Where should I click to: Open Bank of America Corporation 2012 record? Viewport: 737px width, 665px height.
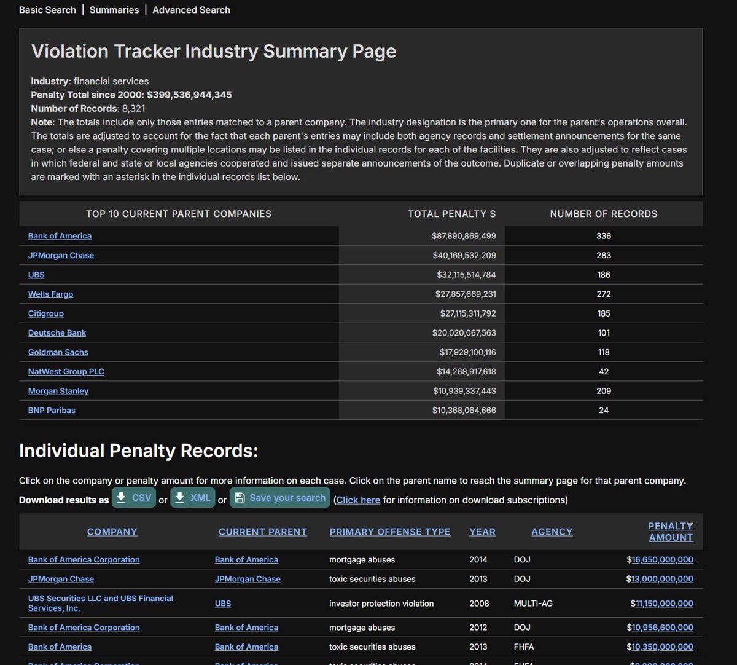[x=84, y=628]
